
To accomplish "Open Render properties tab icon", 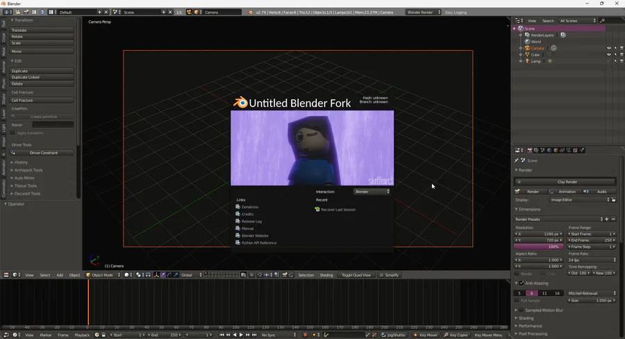I will coord(530,150).
